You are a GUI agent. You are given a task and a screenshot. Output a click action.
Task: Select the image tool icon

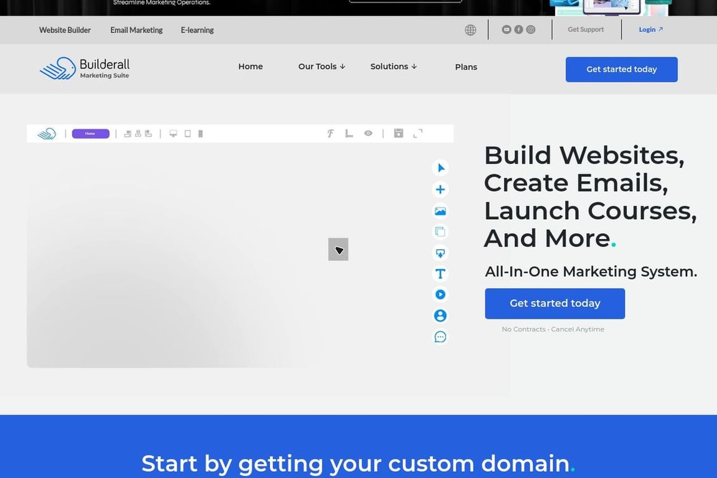click(x=441, y=211)
